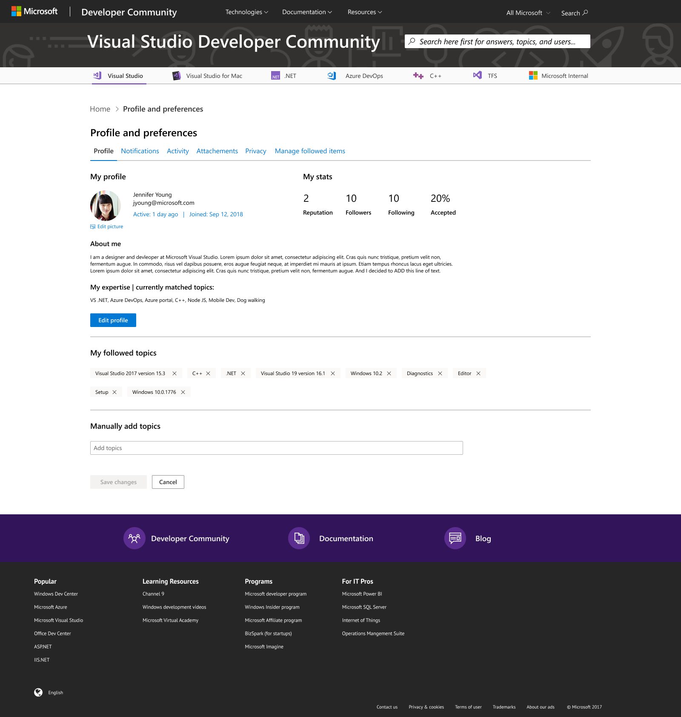Image resolution: width=681 pixels, height=717 pixels.
Task: Open Channel 9 footer link
Action: [x=153, y=594]
